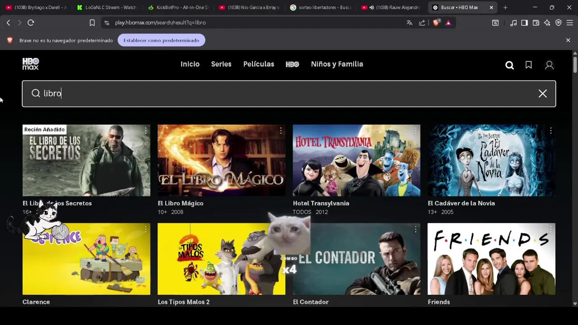View site information icon in the address bar
This screenshot has height=325, width=578.
click(x=106, y=23)
